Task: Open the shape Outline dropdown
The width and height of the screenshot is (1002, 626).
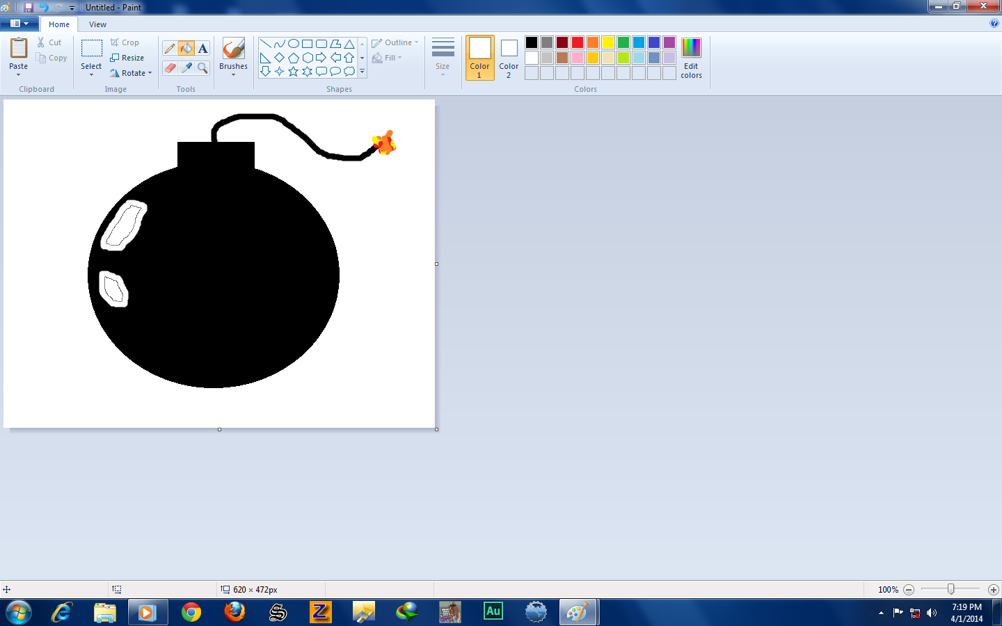Action: (395, 42)
